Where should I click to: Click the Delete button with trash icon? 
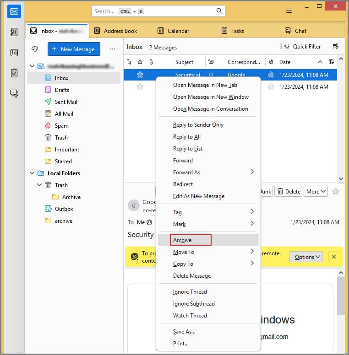click(289, 192)
